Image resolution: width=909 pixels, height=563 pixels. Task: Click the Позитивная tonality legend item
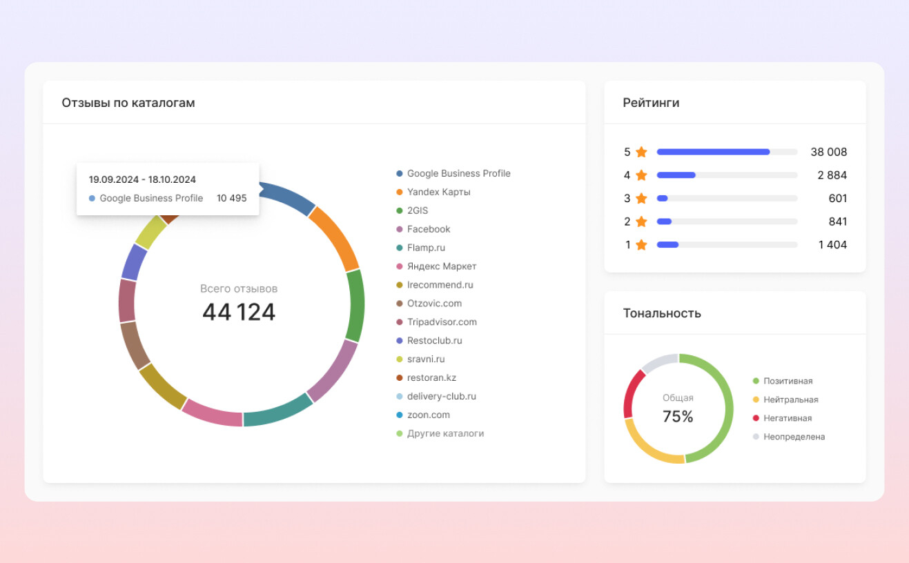(788, 382)
